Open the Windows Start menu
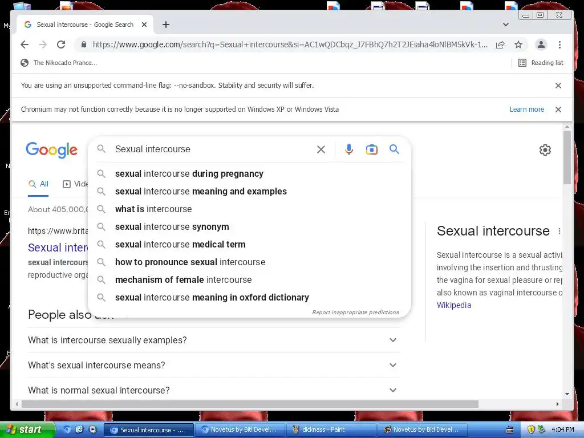Viewport: 584px width, 438px height. (27, 430)
